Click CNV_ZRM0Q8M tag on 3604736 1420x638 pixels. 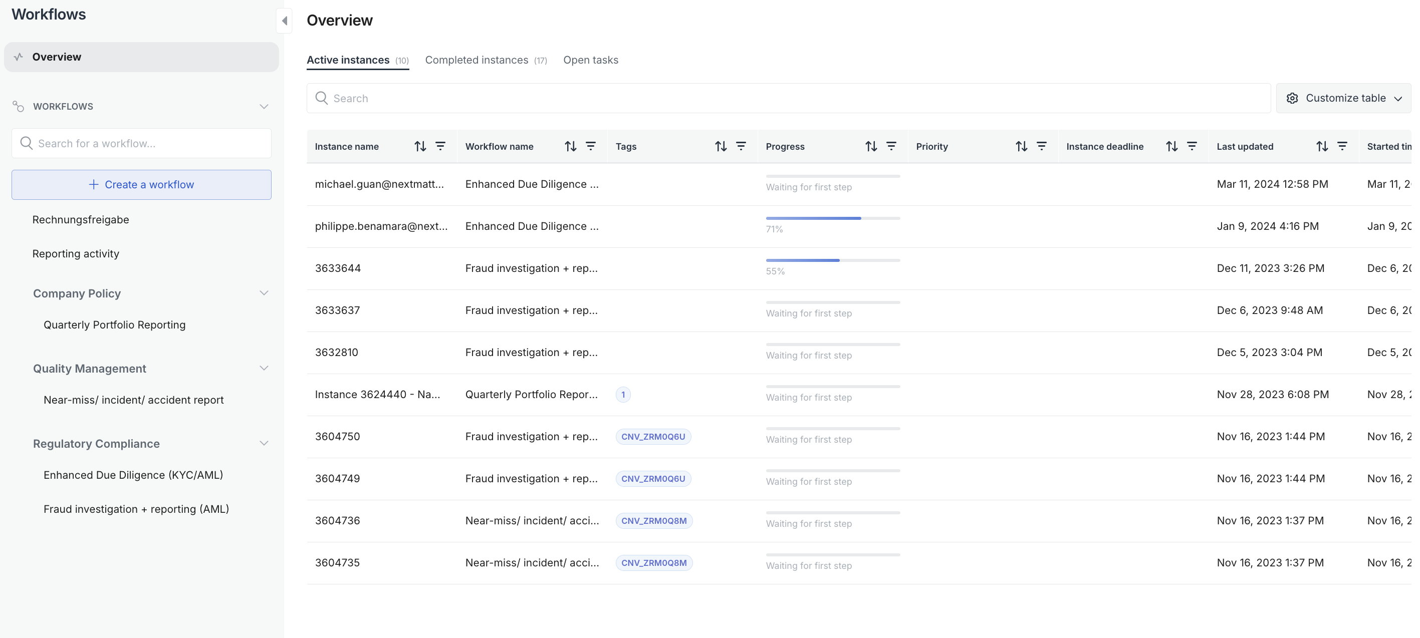654,521
